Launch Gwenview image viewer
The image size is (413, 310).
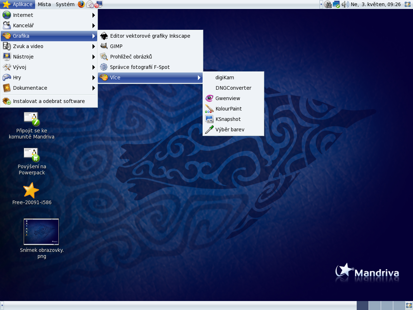(x=233, y=98)
